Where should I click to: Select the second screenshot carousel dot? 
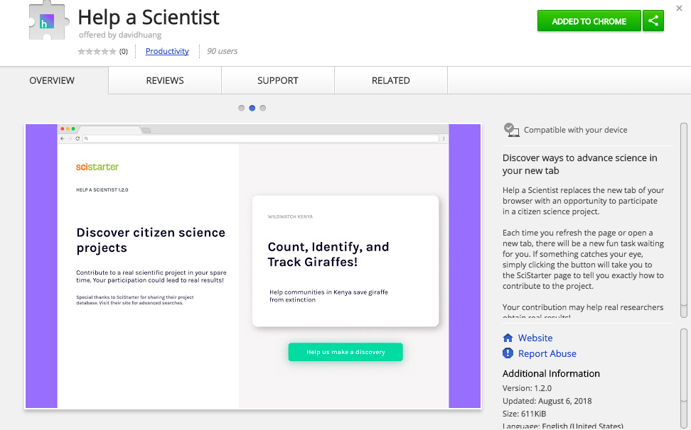pyautogui.click(x=252, y=108)
